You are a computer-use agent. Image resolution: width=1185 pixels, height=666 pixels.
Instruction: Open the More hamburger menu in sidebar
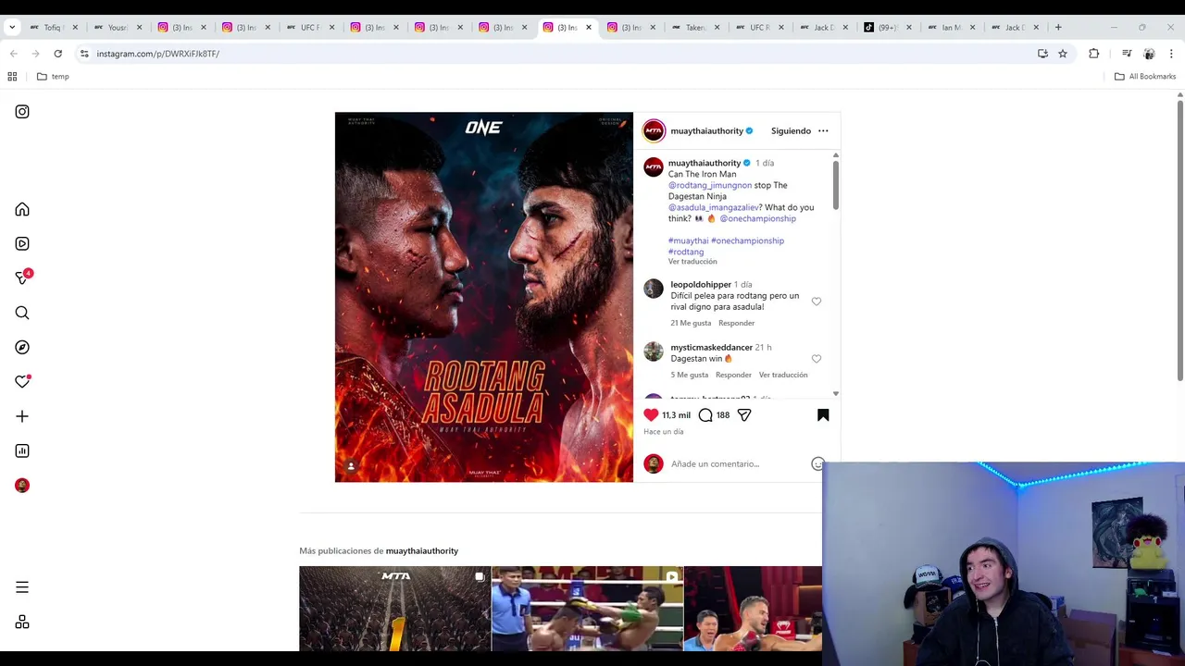click(22, 587)
